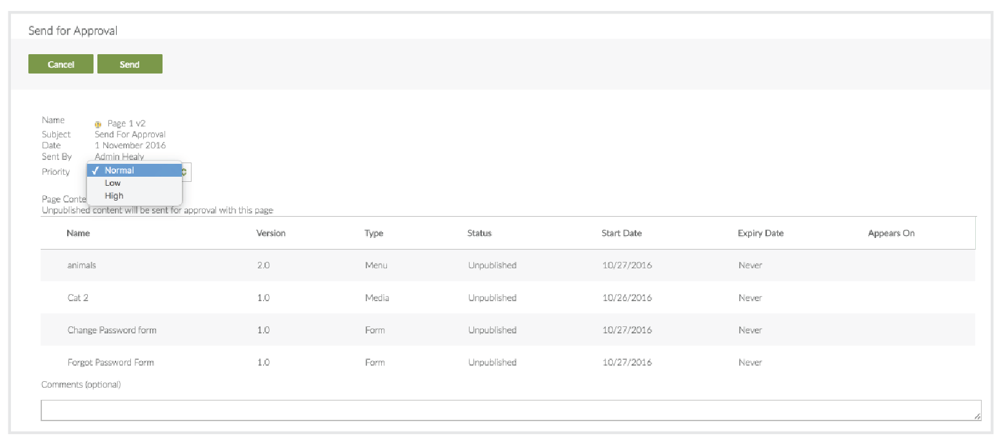Click the Start Date column header
Image resolution: width=1001 pixels, height=445 pixels.
pyautogui.click(x=621, y=233)
